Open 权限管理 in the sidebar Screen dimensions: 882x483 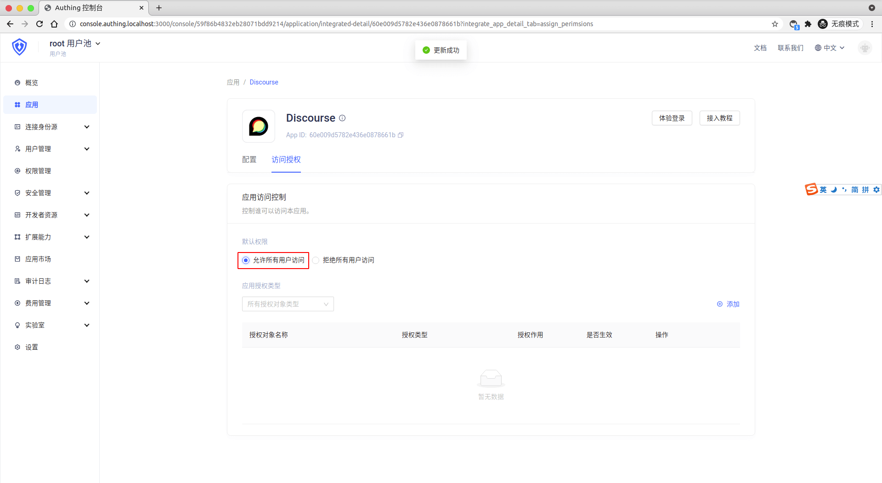[x=38, y=171]
